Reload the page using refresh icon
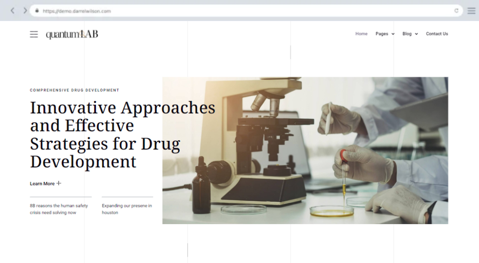Viewport: 479px width, 263px height. (x=456, y=11)
